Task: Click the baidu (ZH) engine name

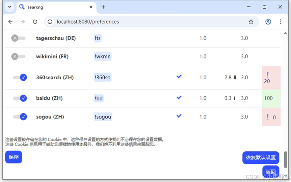Action: pos(49,98)
